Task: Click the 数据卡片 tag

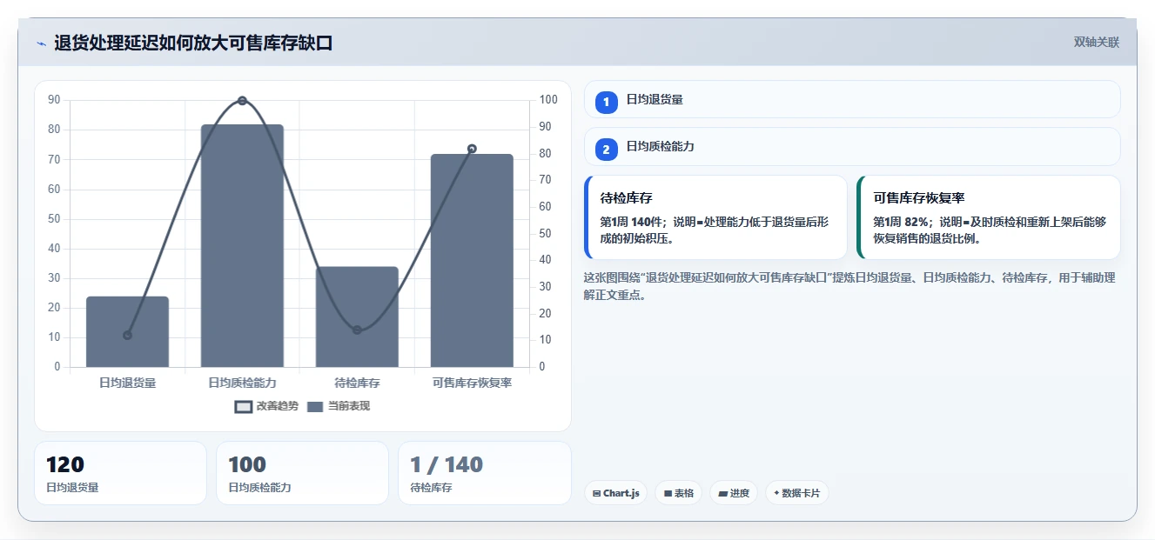Action: [x=796, y=493]
